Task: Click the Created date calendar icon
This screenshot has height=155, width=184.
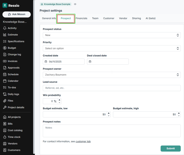Action: coord(46,62)
